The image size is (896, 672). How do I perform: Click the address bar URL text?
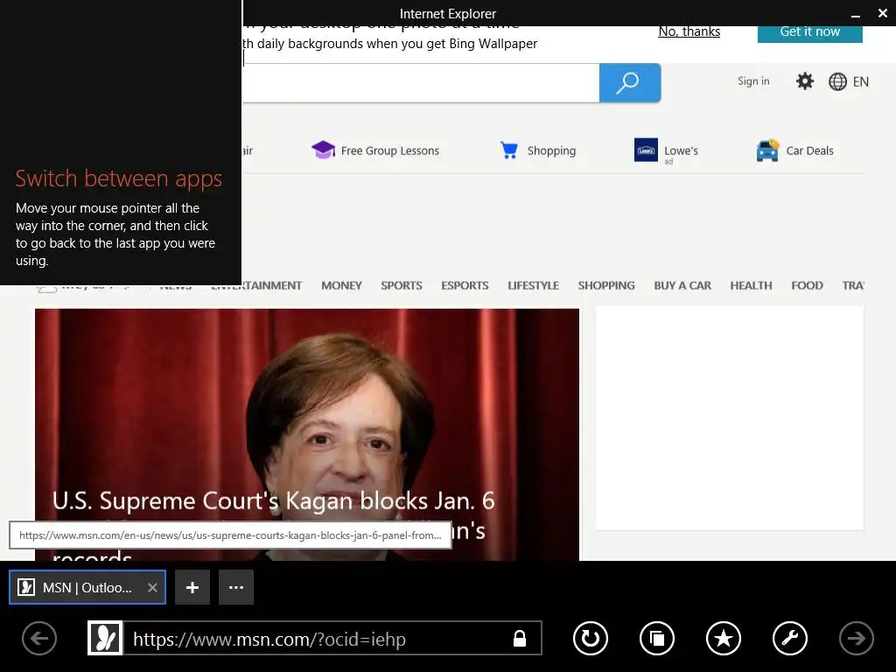(269, 639)
